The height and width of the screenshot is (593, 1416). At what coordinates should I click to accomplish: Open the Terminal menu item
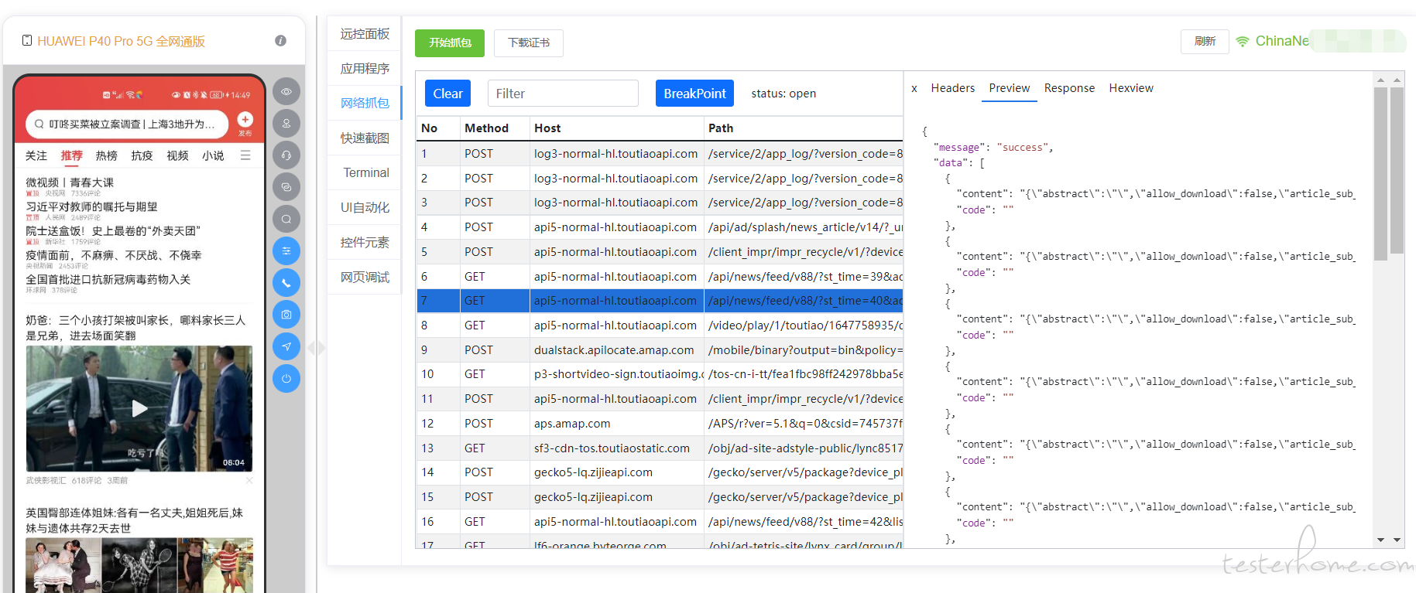click(x=365, y=172)
